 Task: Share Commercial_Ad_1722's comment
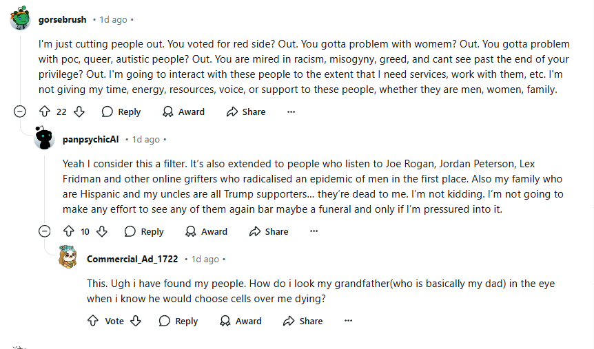303,321
